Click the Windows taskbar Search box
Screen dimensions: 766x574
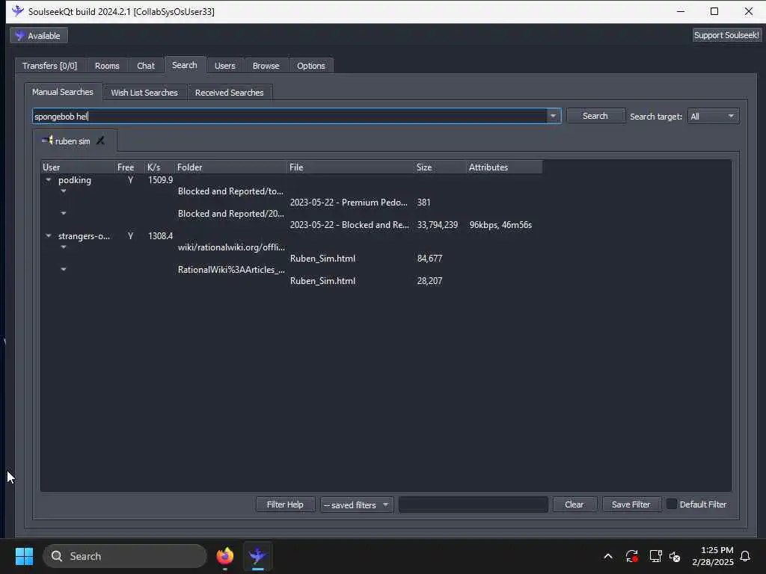125,556
